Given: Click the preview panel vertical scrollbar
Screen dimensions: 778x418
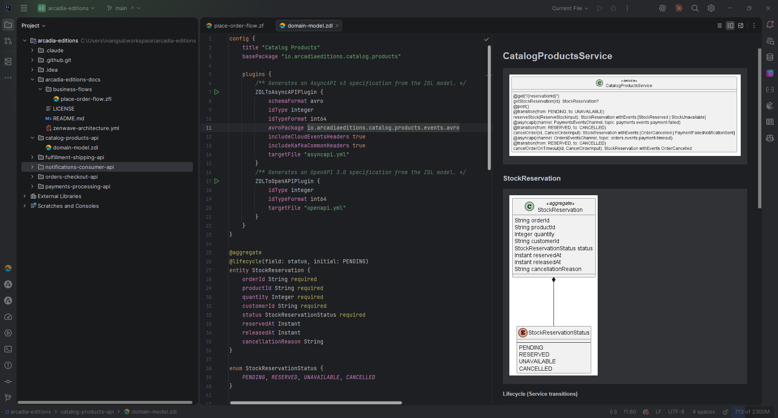Looking at the screenshot, I should tap(759, 128).
